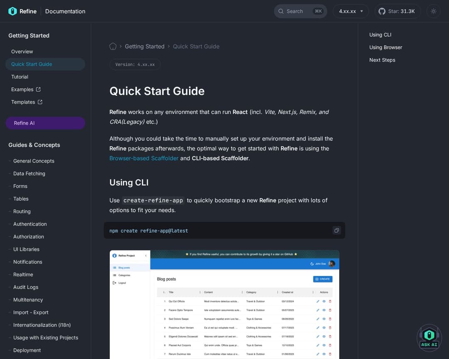This screenshot has height=359, width=449.
Task: Open the GitHub star icon link
Action: tap(382, 12)
